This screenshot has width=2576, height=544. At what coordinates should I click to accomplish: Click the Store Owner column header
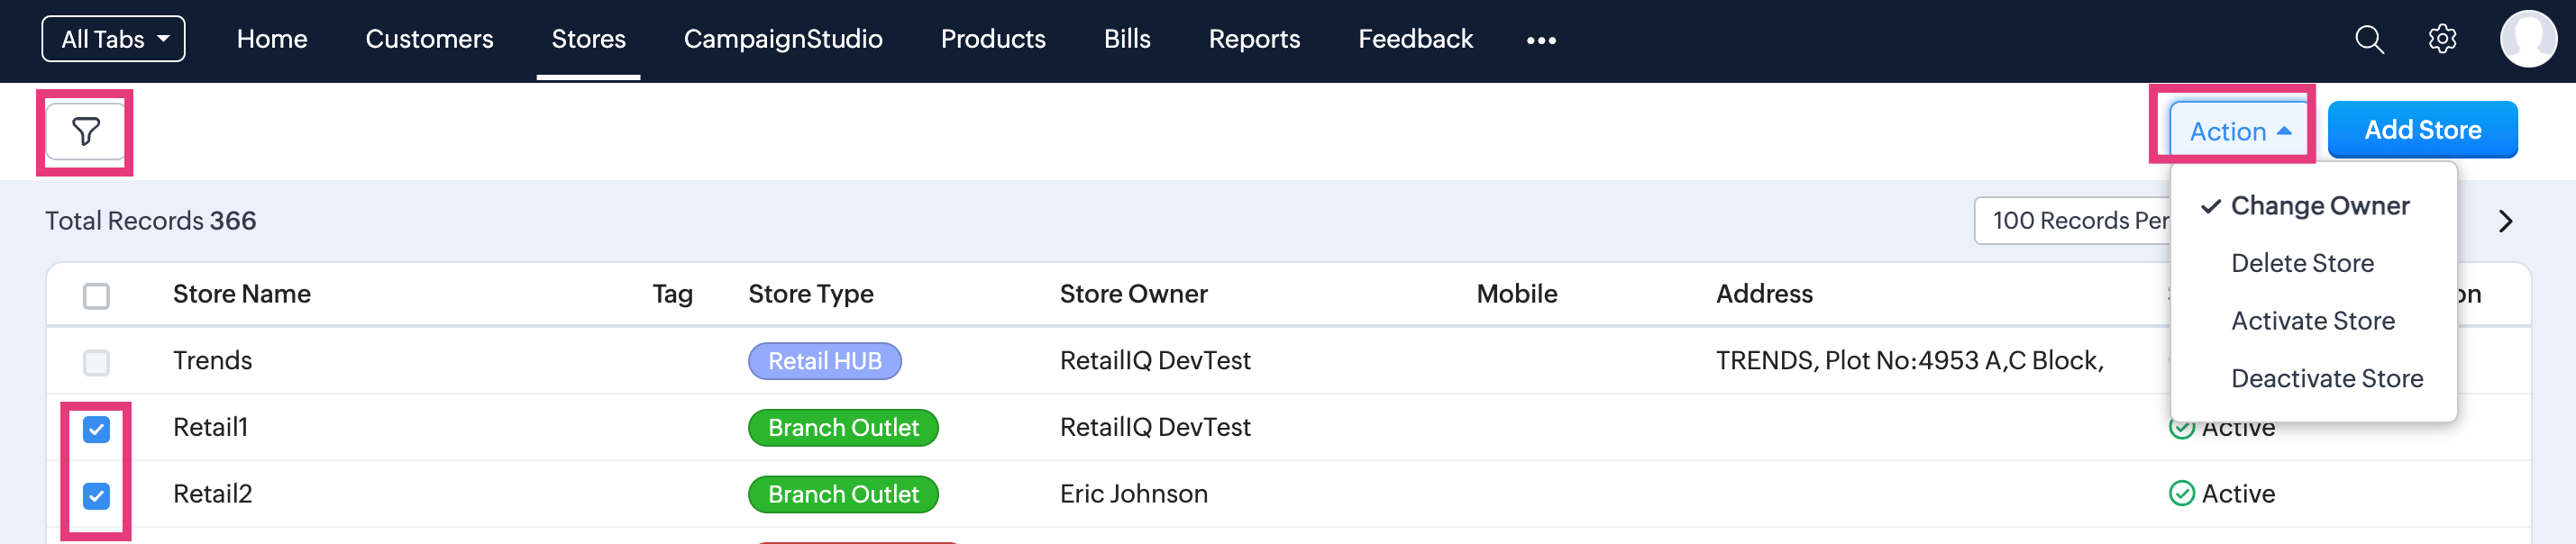1133,294
